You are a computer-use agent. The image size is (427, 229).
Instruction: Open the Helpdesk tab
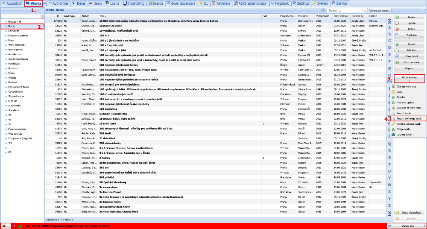(x=280, y=3)
